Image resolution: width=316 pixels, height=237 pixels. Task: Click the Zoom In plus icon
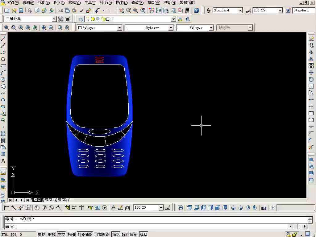[x=44, y=27]
